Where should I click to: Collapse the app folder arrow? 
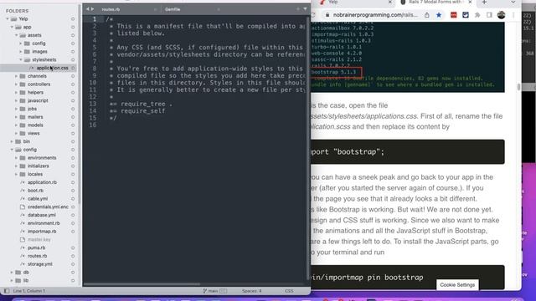pyautogui.click(x=12, y=27)
